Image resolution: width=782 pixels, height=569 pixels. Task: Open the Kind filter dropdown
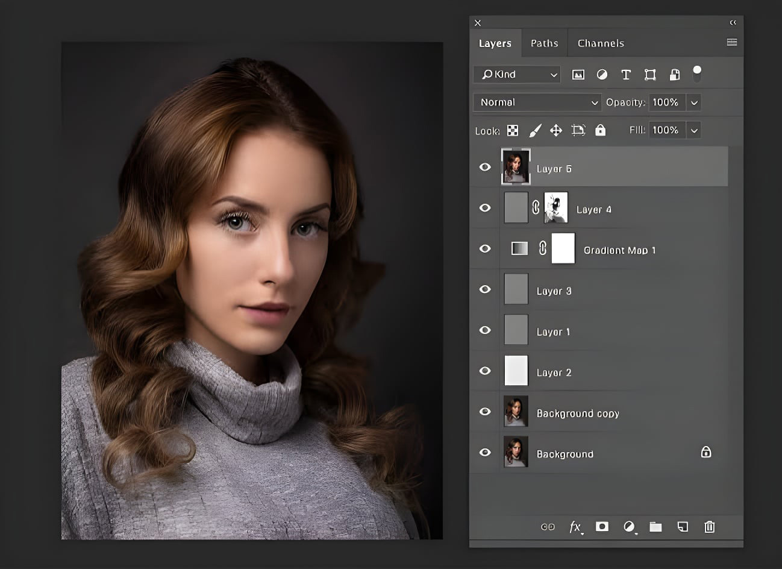coord(517,74)
